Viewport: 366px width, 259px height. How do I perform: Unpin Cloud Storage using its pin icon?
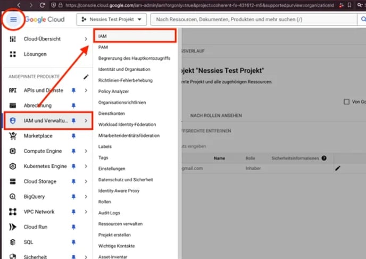[x=74, y=181]
